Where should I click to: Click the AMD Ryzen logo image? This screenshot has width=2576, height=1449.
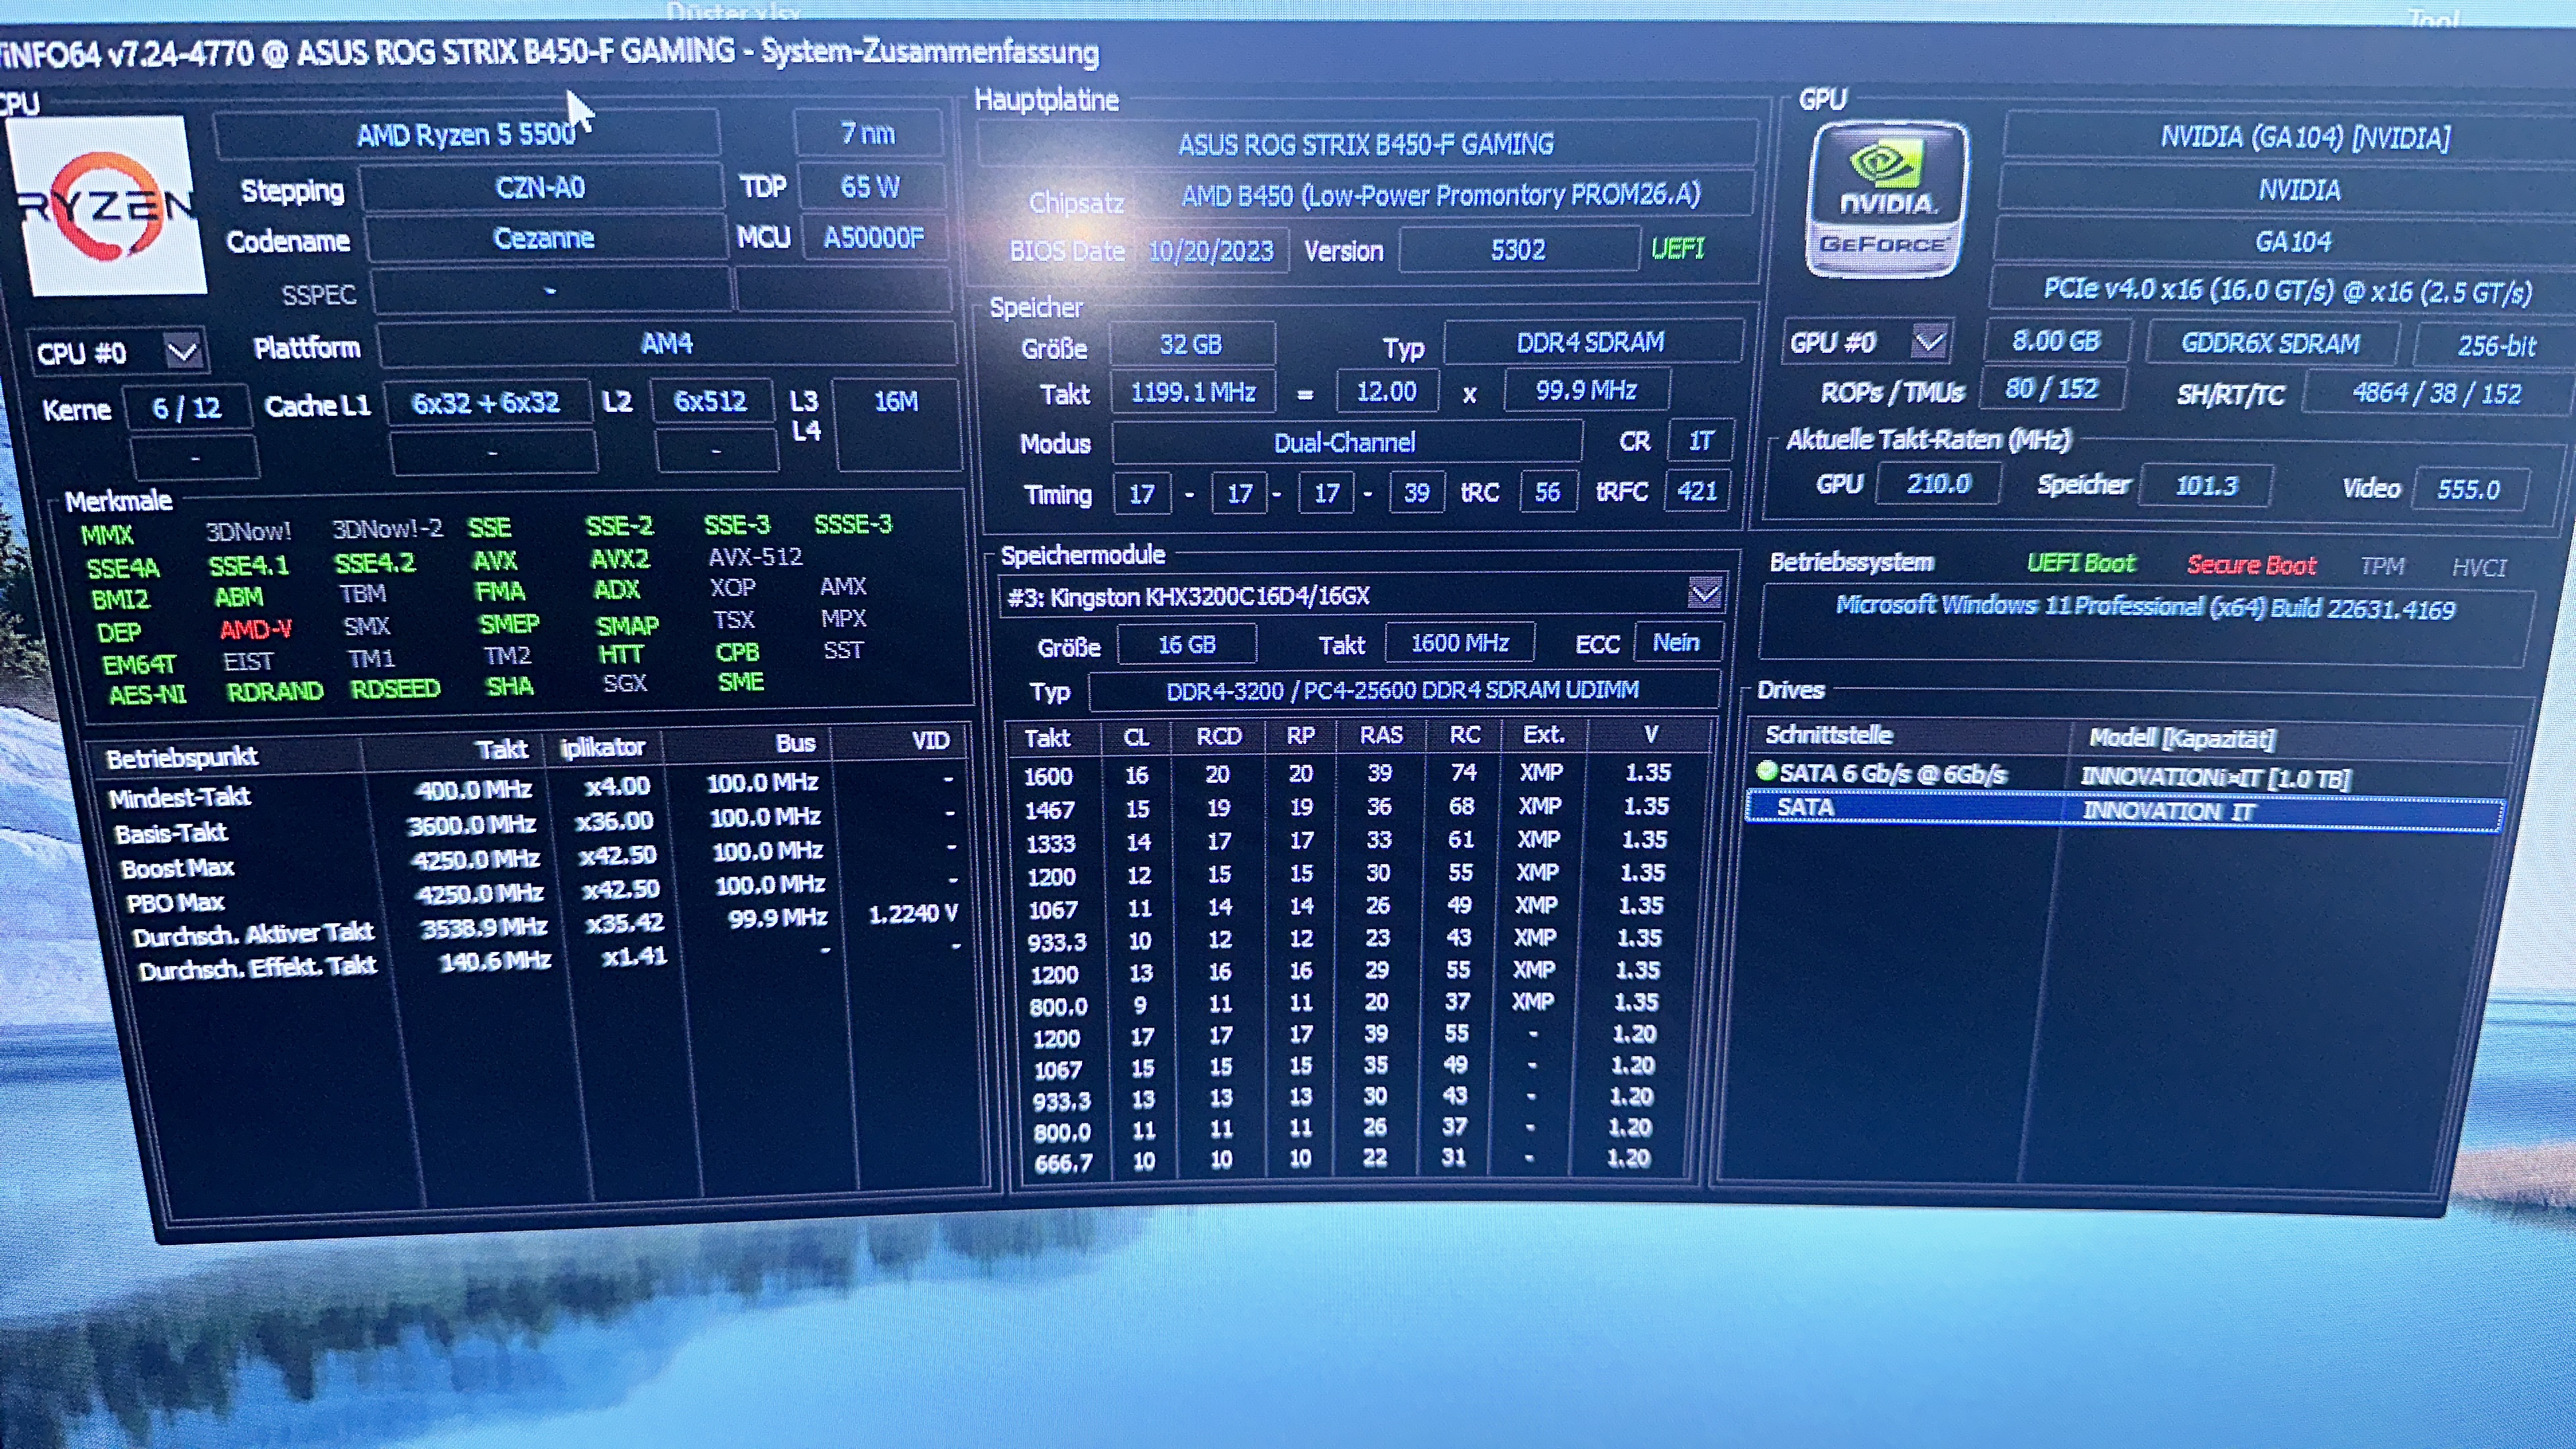(105, 205)
